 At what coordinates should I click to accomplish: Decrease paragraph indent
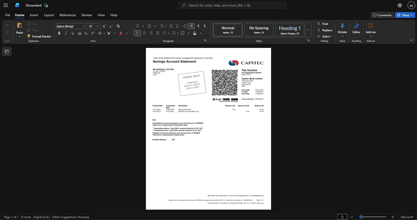point(178,26)
